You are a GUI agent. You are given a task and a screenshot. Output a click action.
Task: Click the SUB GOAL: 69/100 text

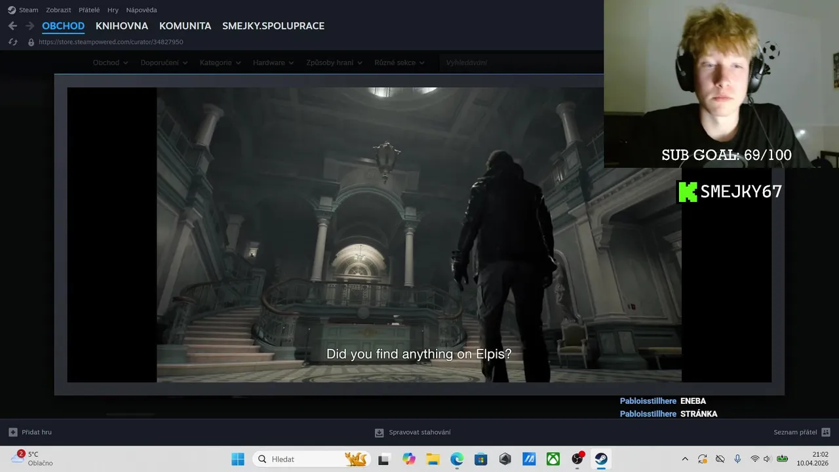point(726,155)
